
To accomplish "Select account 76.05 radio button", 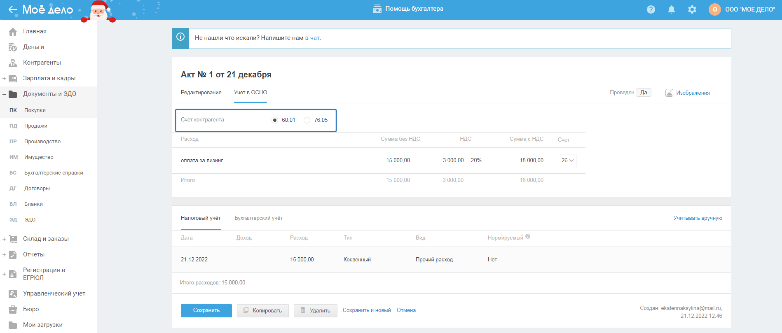I will pos(307,120).
